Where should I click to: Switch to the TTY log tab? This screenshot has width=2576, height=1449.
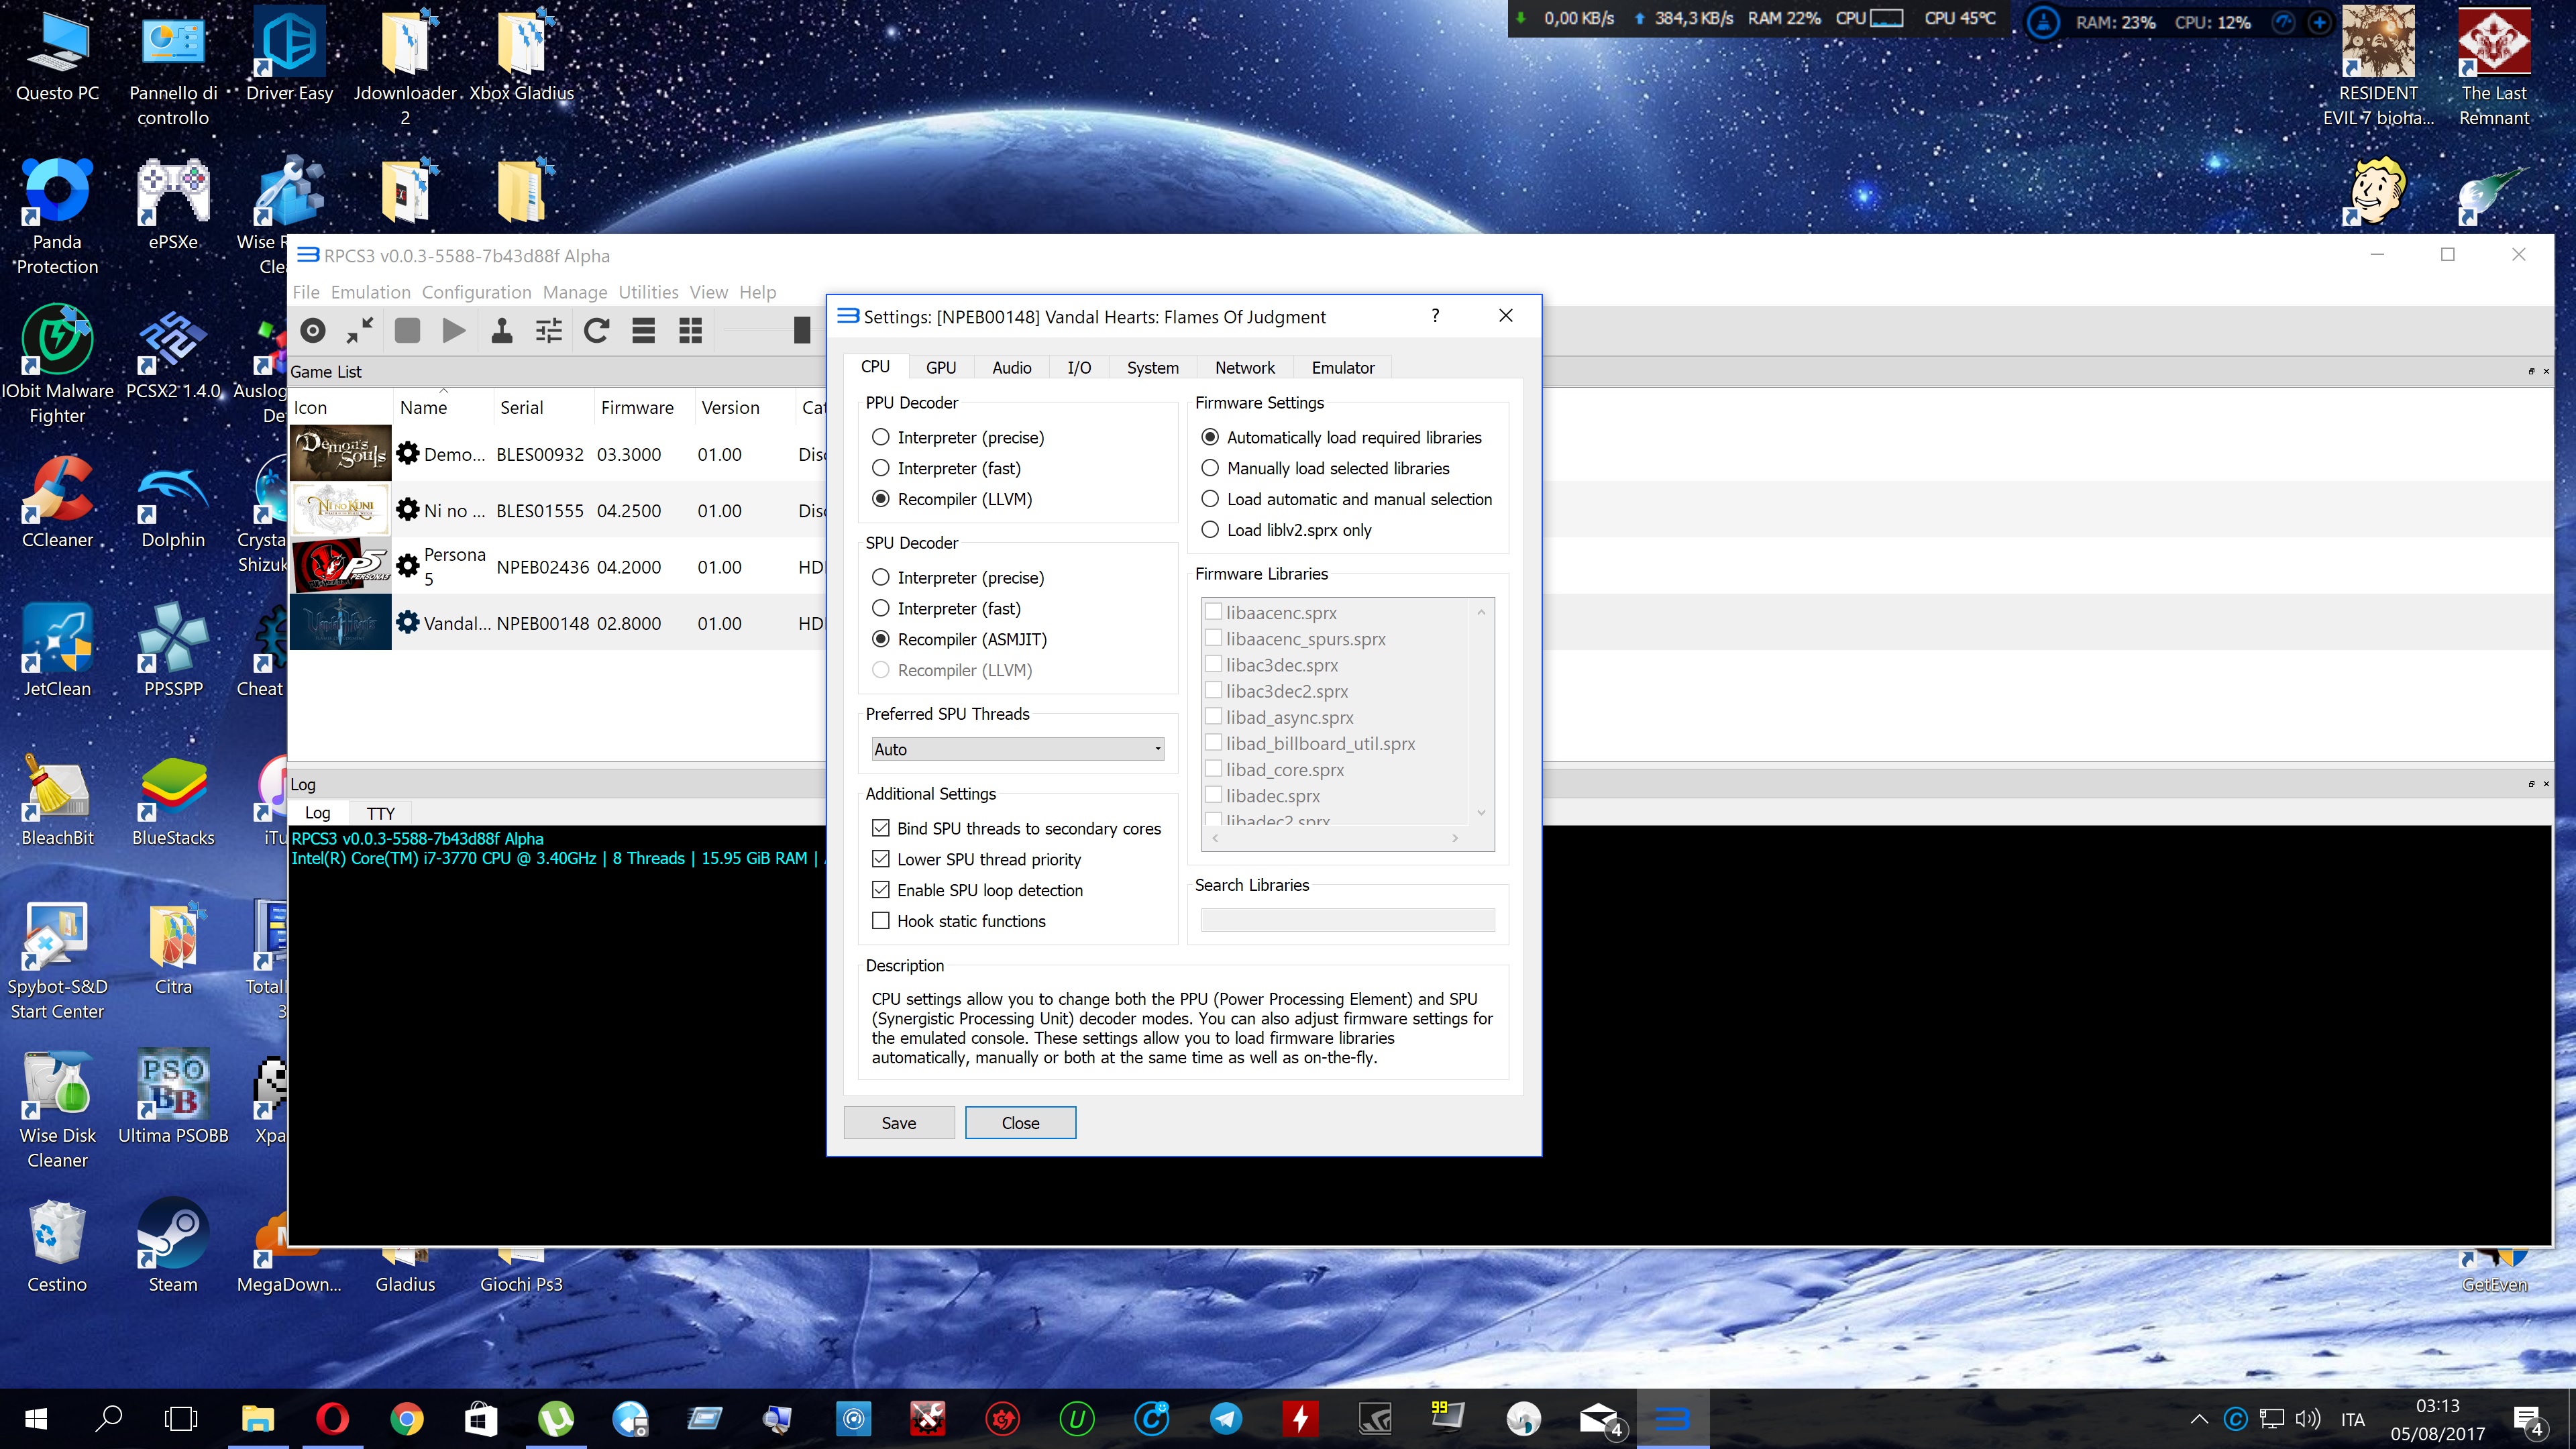click(380, 813)
